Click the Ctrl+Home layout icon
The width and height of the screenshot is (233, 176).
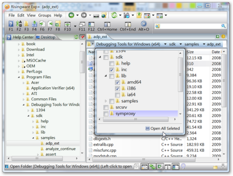click(x=107, y=24)
